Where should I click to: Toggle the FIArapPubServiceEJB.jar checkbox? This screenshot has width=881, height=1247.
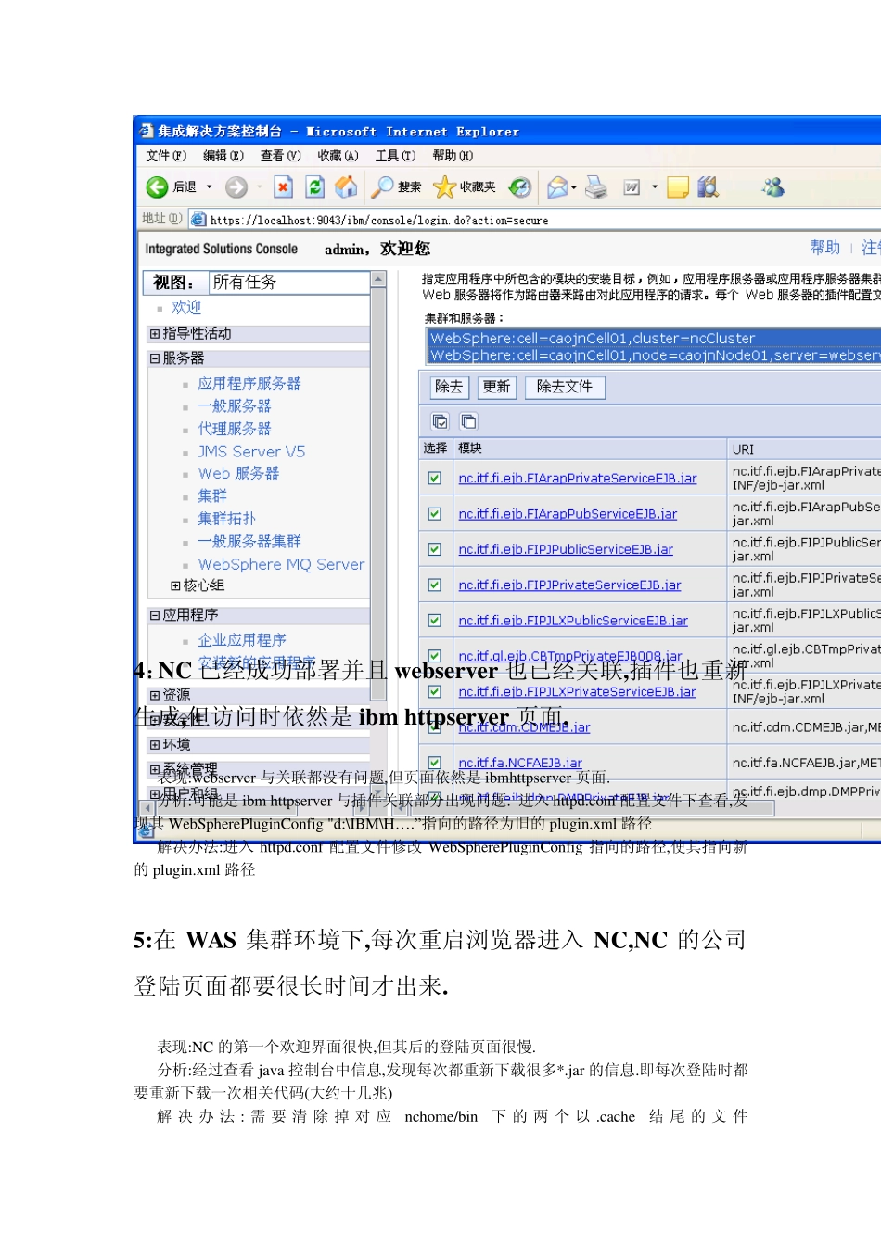pyautogui.click(x=434, y=514)
